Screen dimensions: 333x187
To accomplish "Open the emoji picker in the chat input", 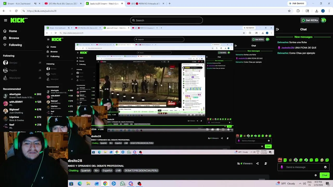I will coord(325,167).
